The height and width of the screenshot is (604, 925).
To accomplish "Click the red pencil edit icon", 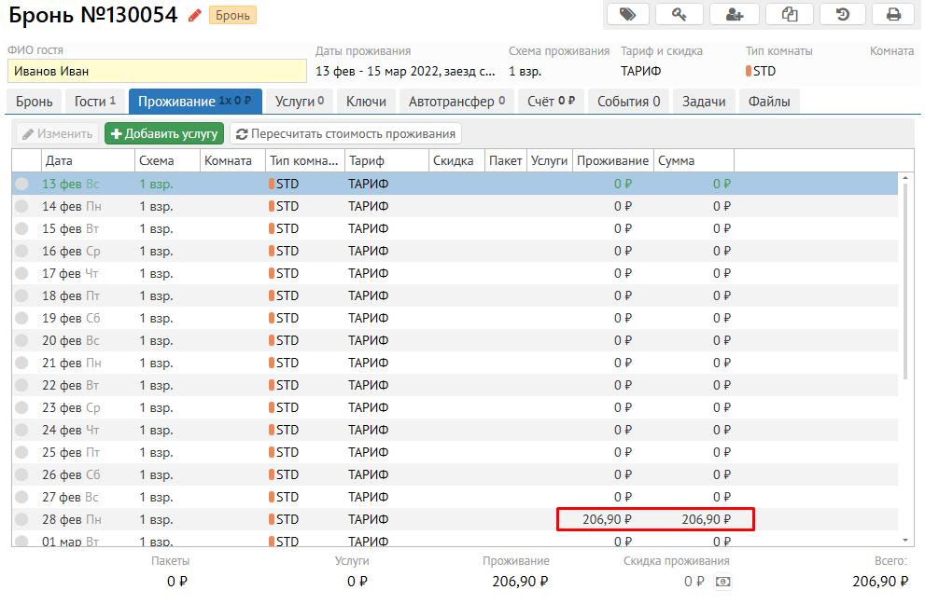I will click(194, 15).
